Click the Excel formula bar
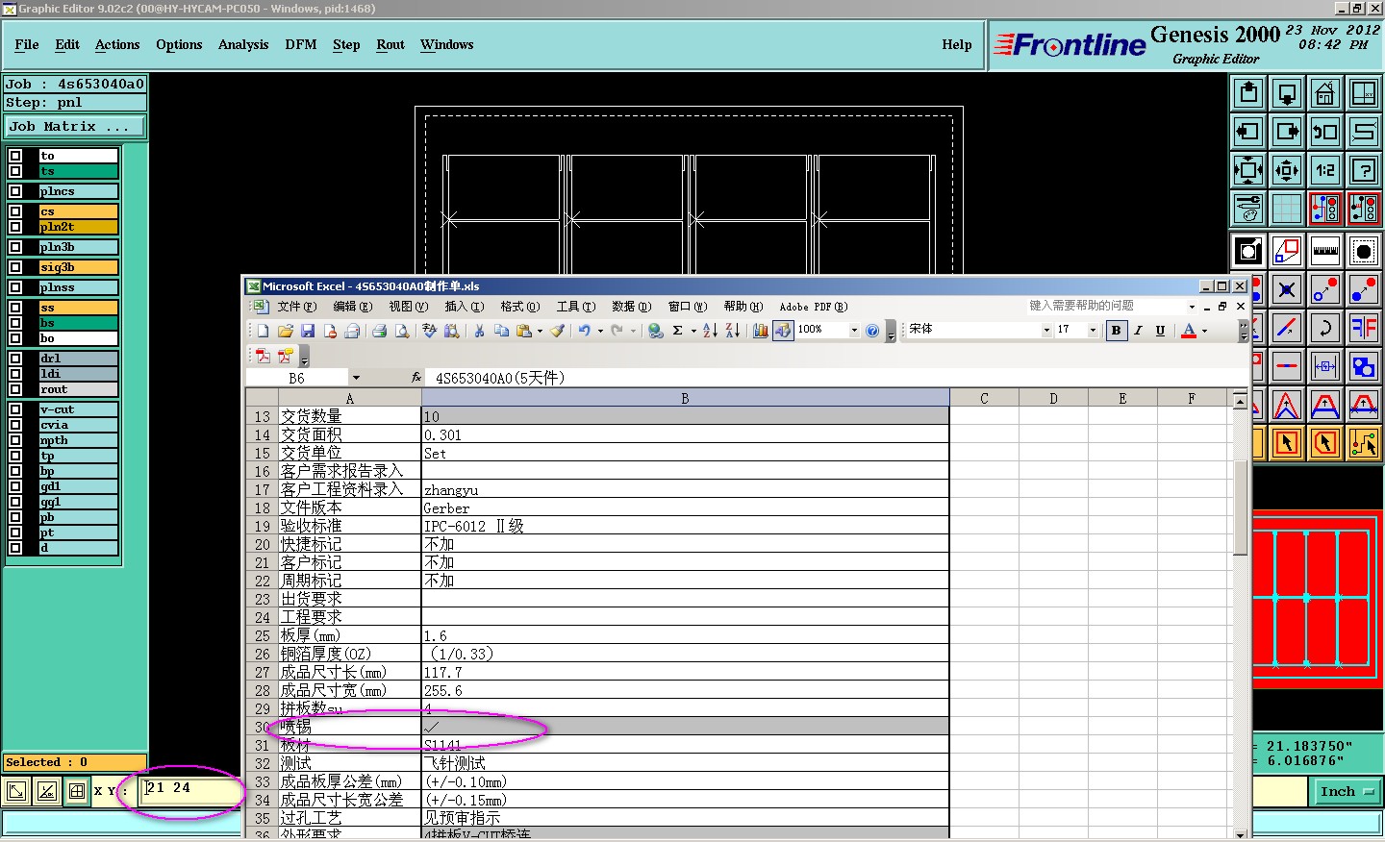 (x=837, y=378)
